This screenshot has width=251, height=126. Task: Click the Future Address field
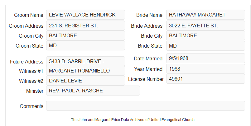pos(85,61)
